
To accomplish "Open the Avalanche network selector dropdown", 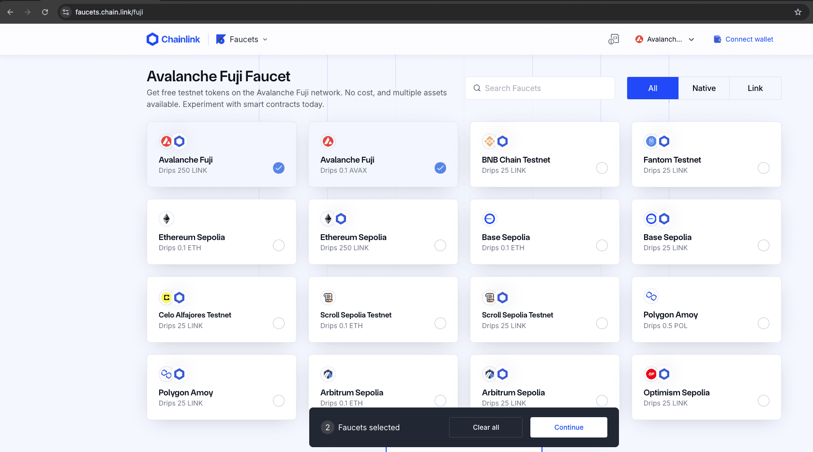I will tap(665, 39).
